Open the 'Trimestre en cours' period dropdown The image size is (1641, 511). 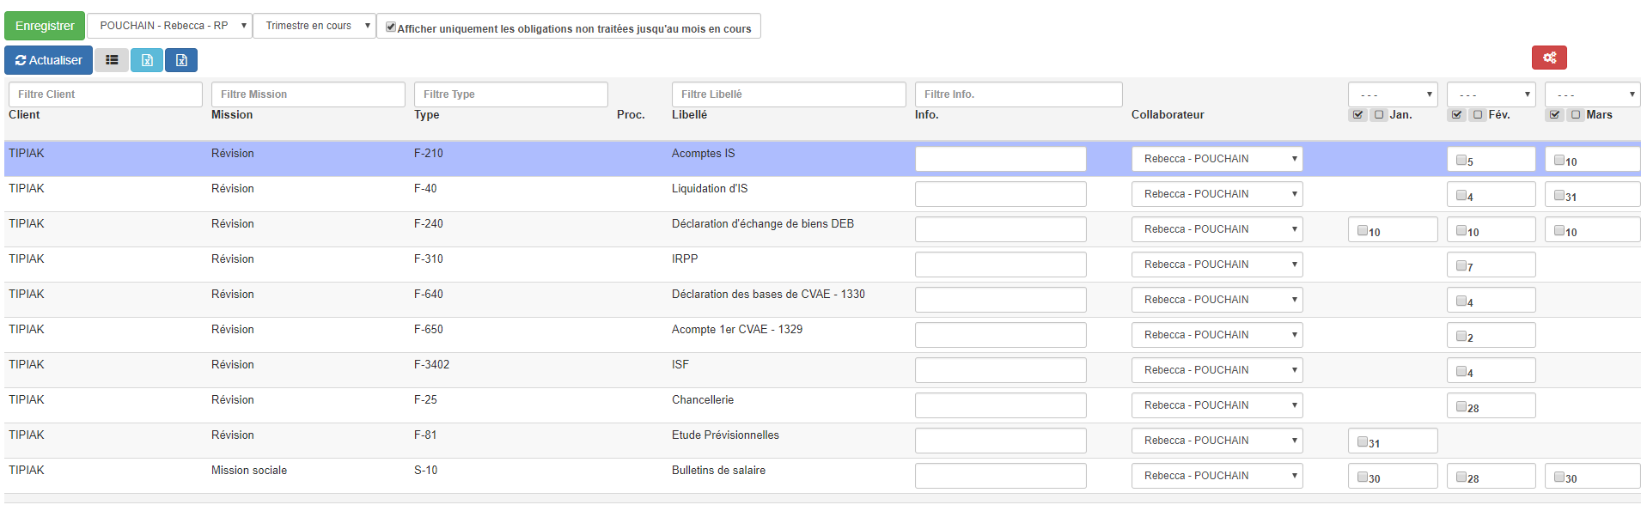click(314, 26)
